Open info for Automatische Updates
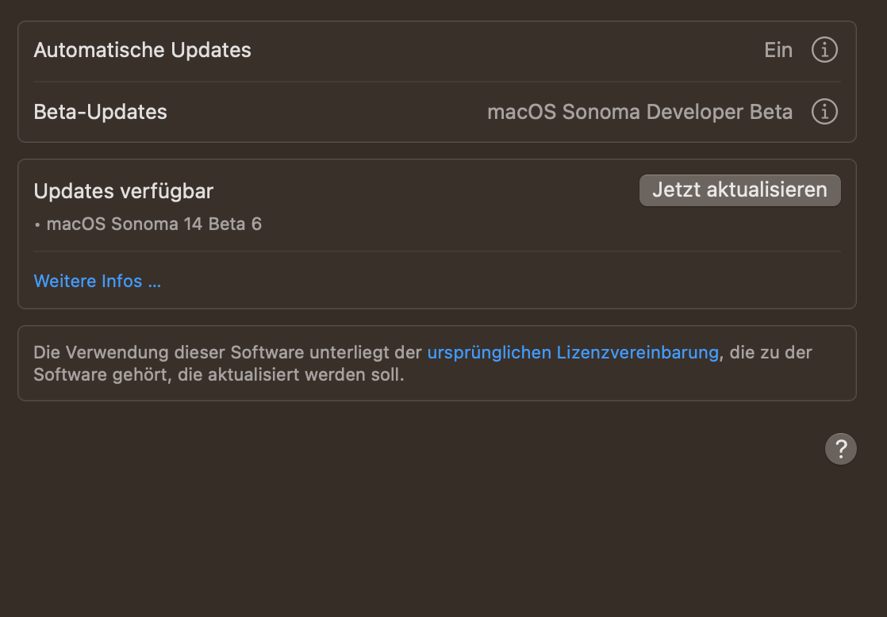 coord(824,50)
